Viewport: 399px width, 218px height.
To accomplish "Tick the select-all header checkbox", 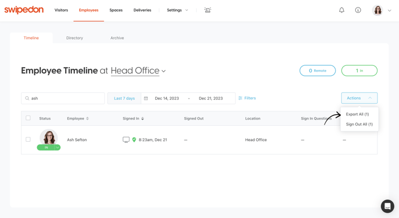I will (x=28, y=118).
